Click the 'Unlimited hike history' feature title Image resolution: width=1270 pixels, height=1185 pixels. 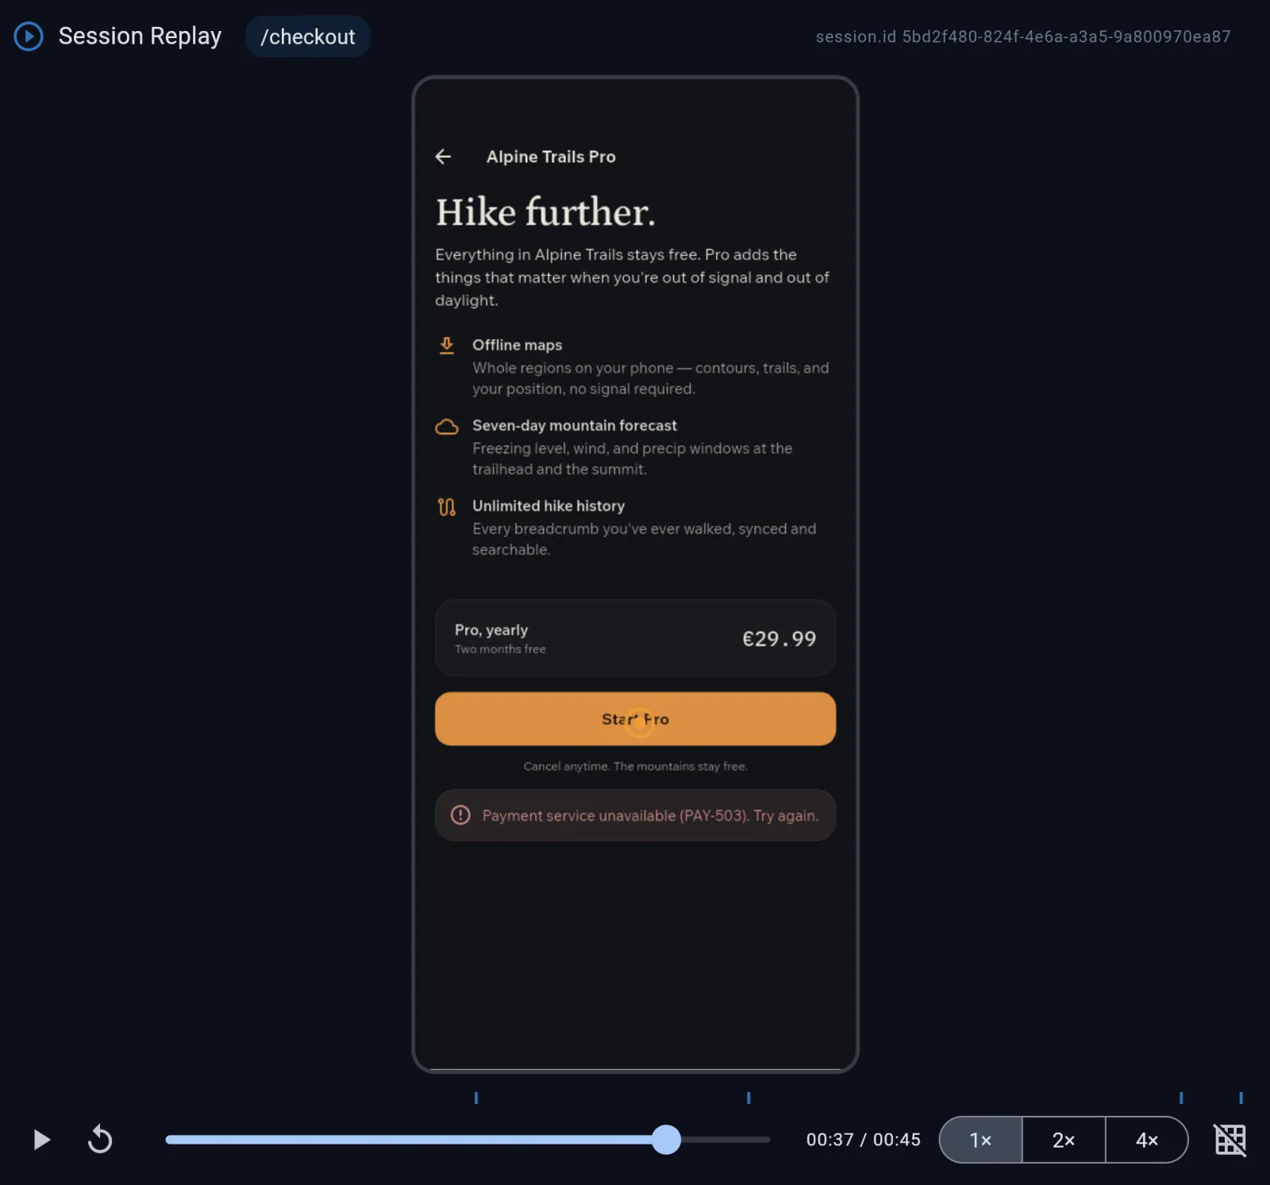tap(548, 506)
